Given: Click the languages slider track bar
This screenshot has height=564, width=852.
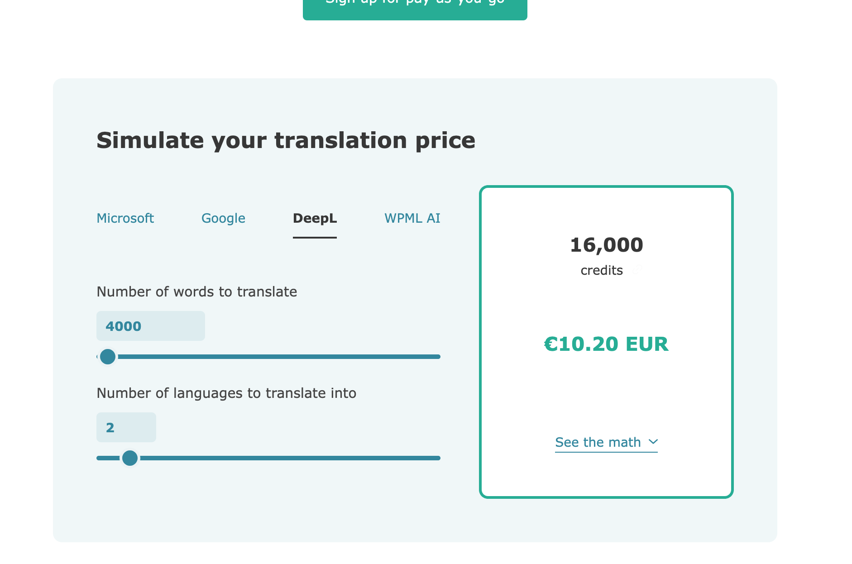Looking at the screenshot, I should pos(290,458).
